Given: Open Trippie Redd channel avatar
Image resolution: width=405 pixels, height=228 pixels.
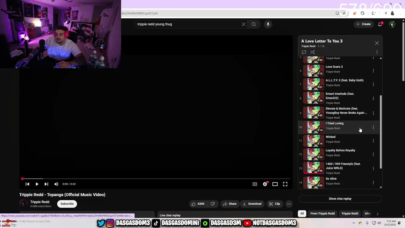Looking at the screenshot, I should pos(23,204).
